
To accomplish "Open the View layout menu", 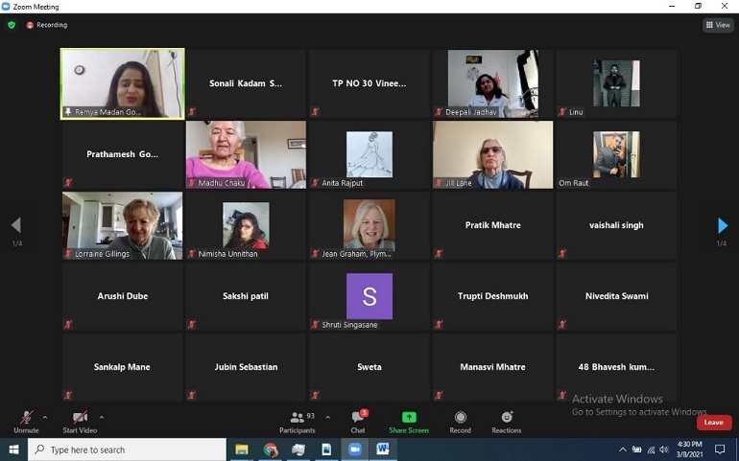I will (x=718, y=25).
